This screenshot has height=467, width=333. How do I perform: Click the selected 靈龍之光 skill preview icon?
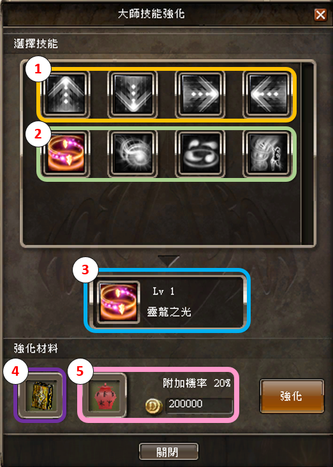[x=119, y=302]
